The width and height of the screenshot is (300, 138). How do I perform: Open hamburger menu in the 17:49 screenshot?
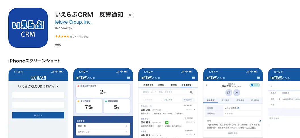tap(129, 78)
